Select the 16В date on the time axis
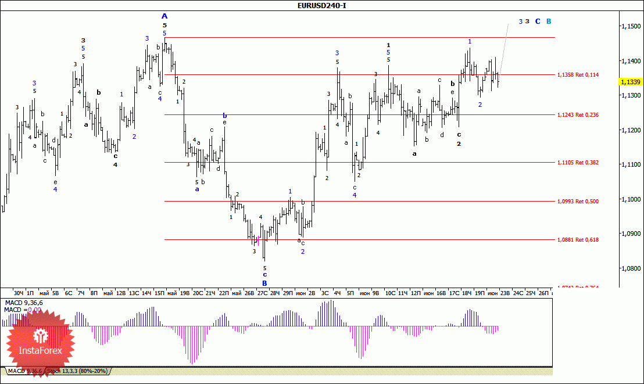The image size is (644, 384). (x=441, y=293)
